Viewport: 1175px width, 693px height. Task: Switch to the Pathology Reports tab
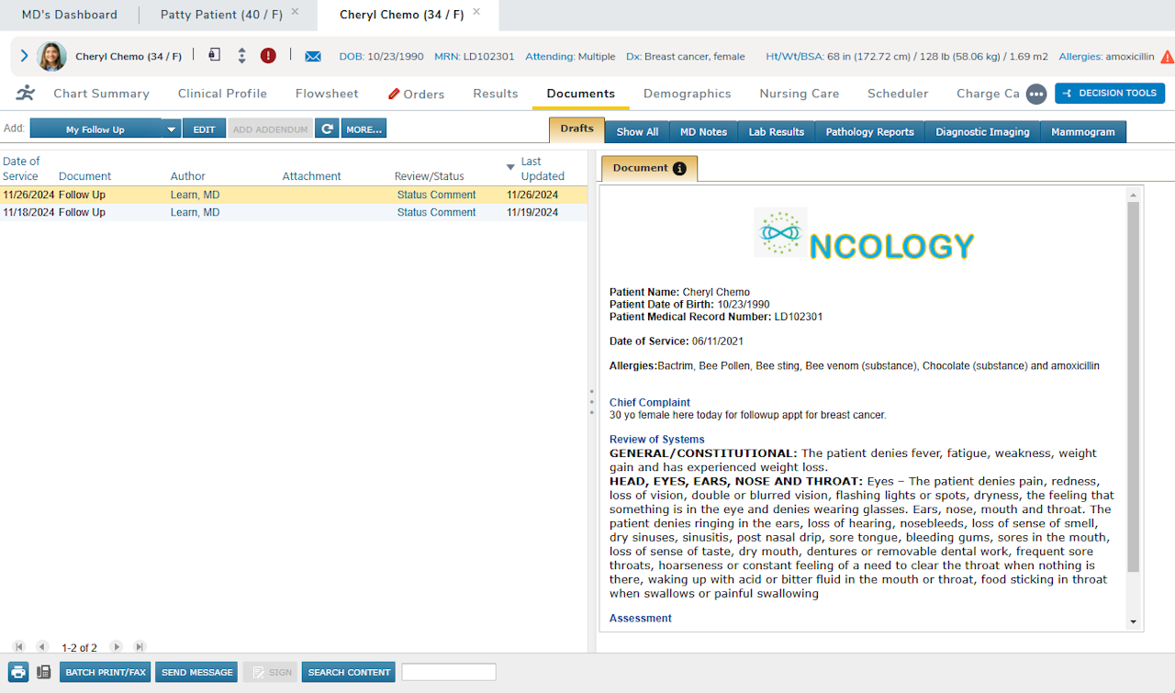(x=868, y=131)
